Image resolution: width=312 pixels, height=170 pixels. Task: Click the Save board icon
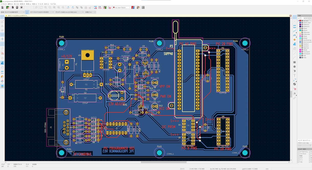(x=2, y=7)
